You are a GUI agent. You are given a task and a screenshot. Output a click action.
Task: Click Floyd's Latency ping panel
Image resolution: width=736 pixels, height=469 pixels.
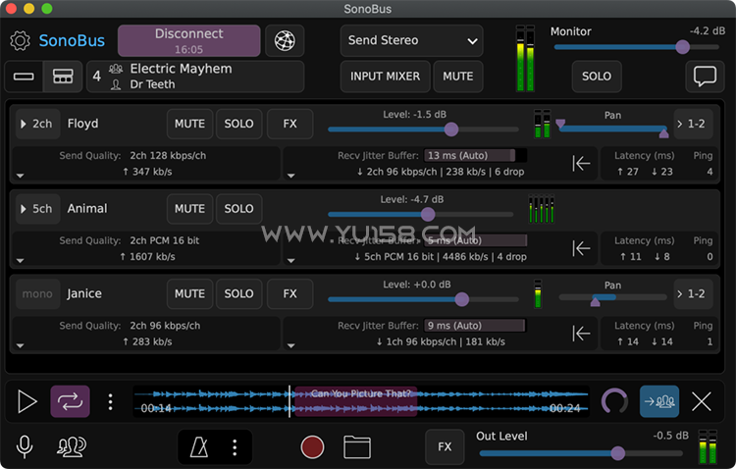[659, 164]
